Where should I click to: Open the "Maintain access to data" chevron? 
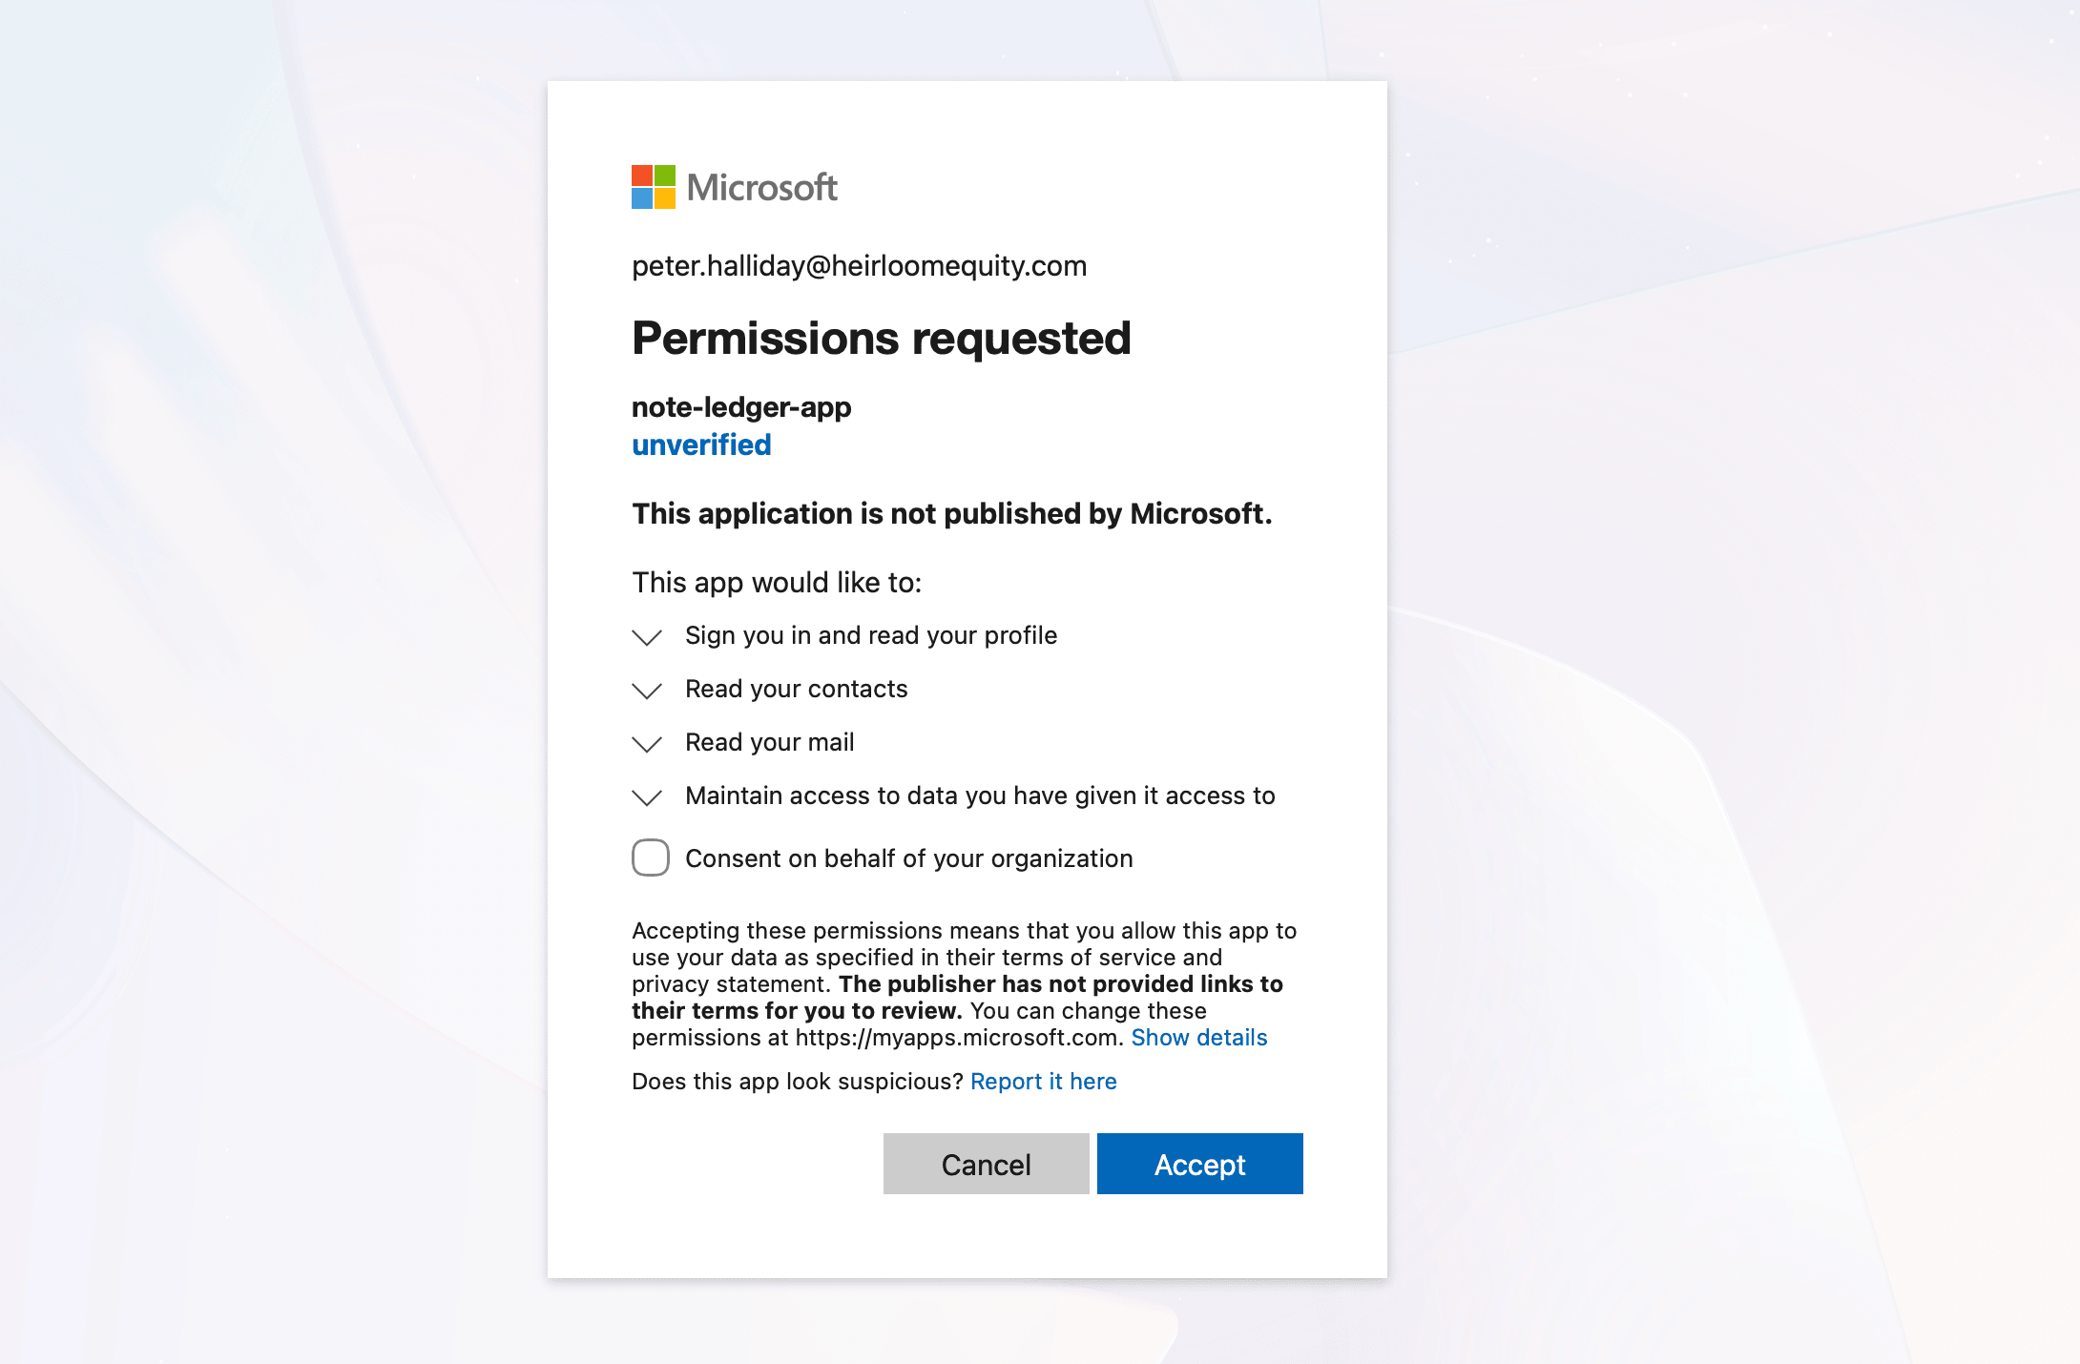[x=647, y=797]
